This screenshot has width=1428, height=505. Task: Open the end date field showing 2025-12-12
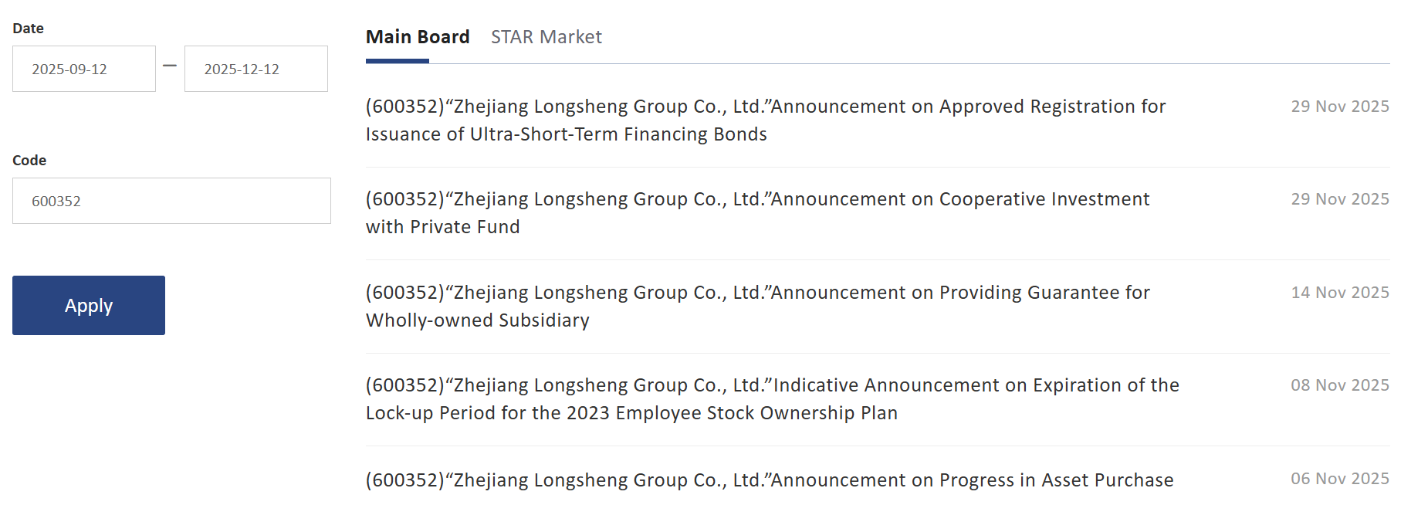tap(255, 69)
